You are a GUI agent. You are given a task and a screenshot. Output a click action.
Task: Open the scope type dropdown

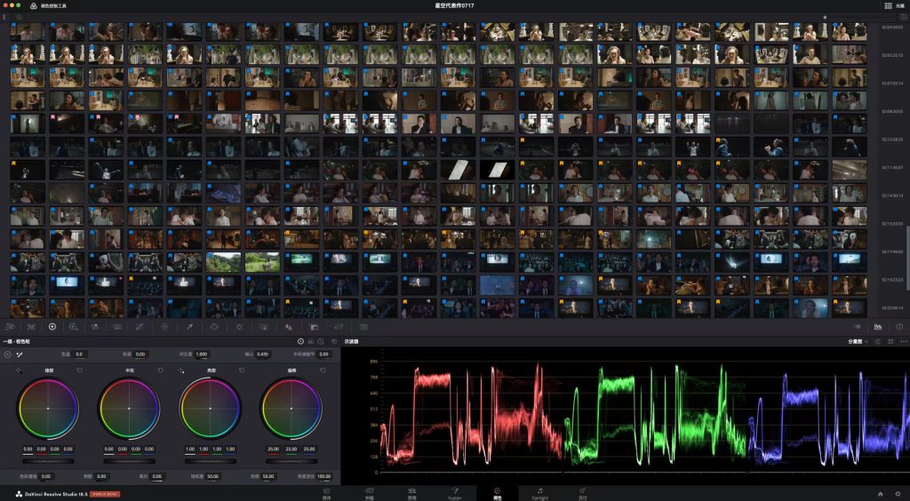click(x=857, y=341)
